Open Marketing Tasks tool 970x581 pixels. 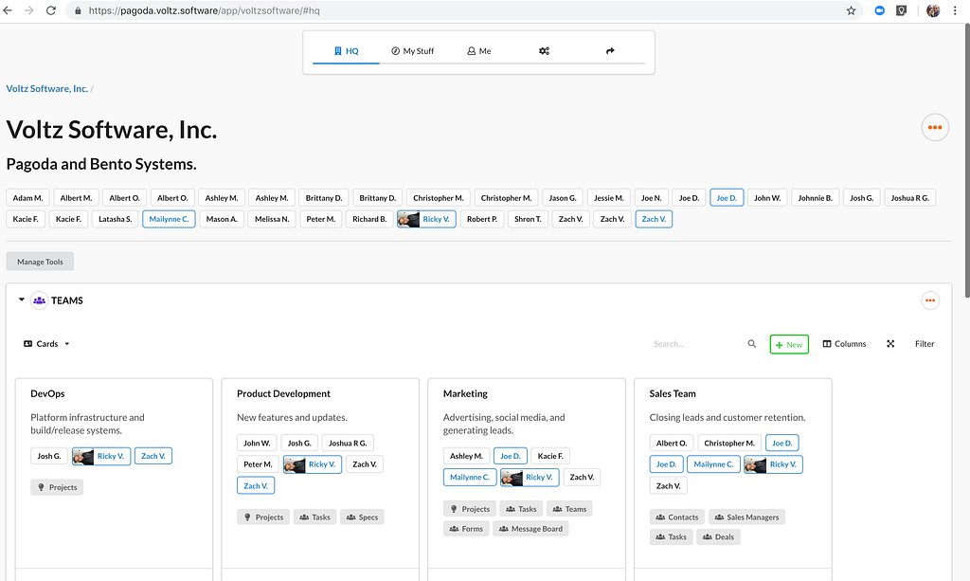click(x=521, y=509)
